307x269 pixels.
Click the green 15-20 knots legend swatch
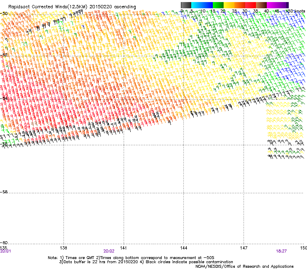[x=218, y=5]
